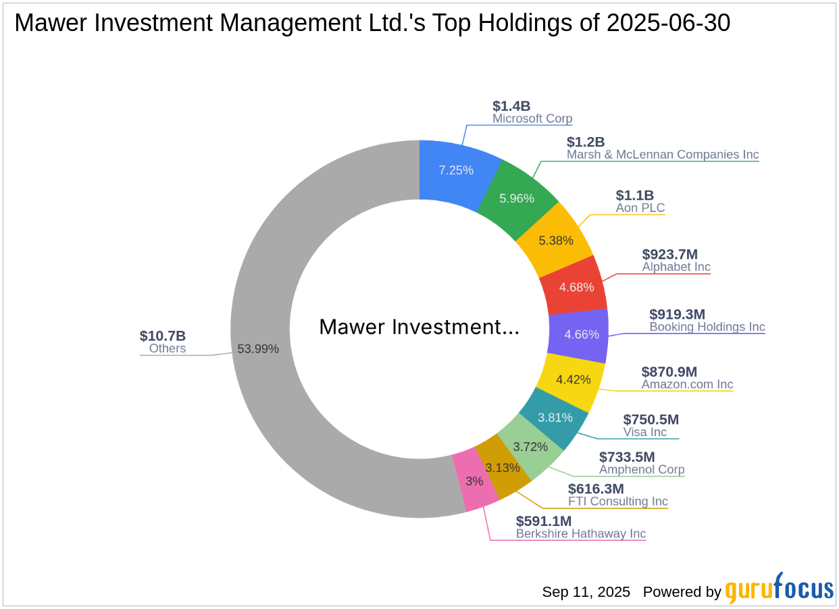Open the gurufocus logo
839x609 pixels.
click(x=780, y=589)
